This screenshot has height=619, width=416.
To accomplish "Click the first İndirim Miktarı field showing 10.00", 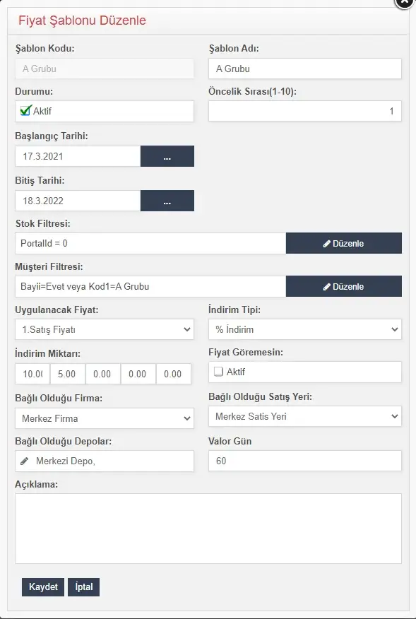I will point(32,374).
